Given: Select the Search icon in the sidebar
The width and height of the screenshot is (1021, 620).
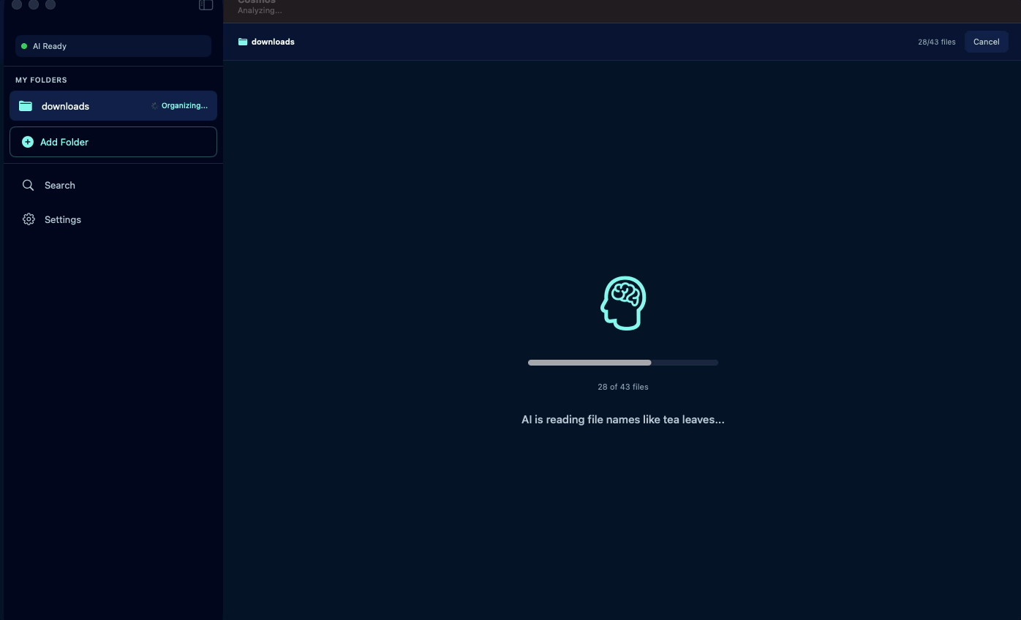Looking at the screenshot, I should 28,185.
